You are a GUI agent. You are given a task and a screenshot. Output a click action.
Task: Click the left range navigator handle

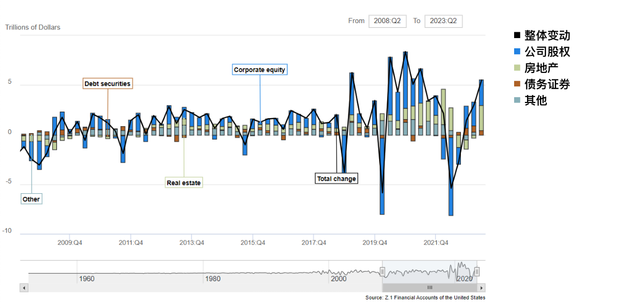click(x=382, y=272)
